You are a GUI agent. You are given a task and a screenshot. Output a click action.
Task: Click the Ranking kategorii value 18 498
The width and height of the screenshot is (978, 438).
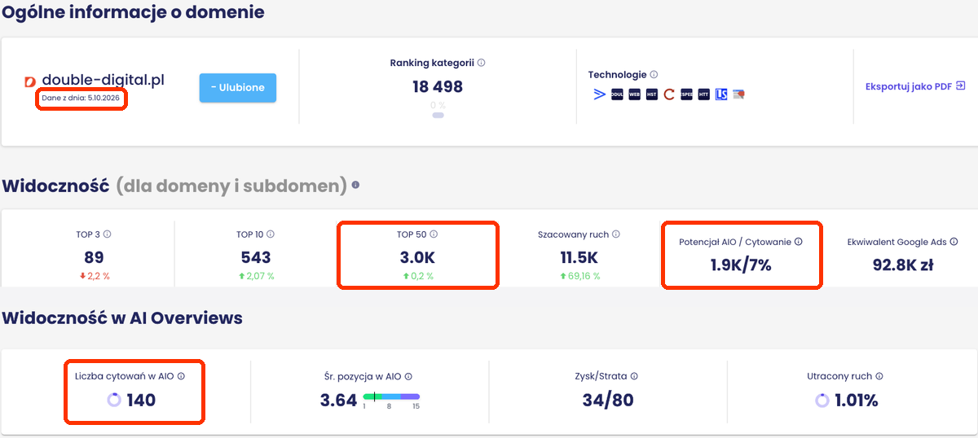pos(438,86)
